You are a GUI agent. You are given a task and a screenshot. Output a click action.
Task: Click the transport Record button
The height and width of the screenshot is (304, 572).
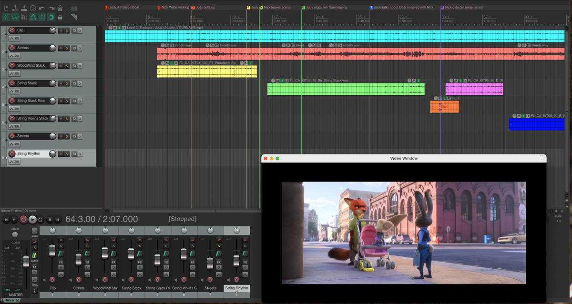click(x=23, y=220)
